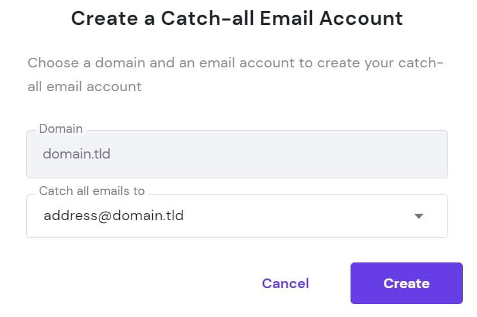Screen dimensions: 477x317
Task: Click the "Domain" field label
Action: [61, 129]
